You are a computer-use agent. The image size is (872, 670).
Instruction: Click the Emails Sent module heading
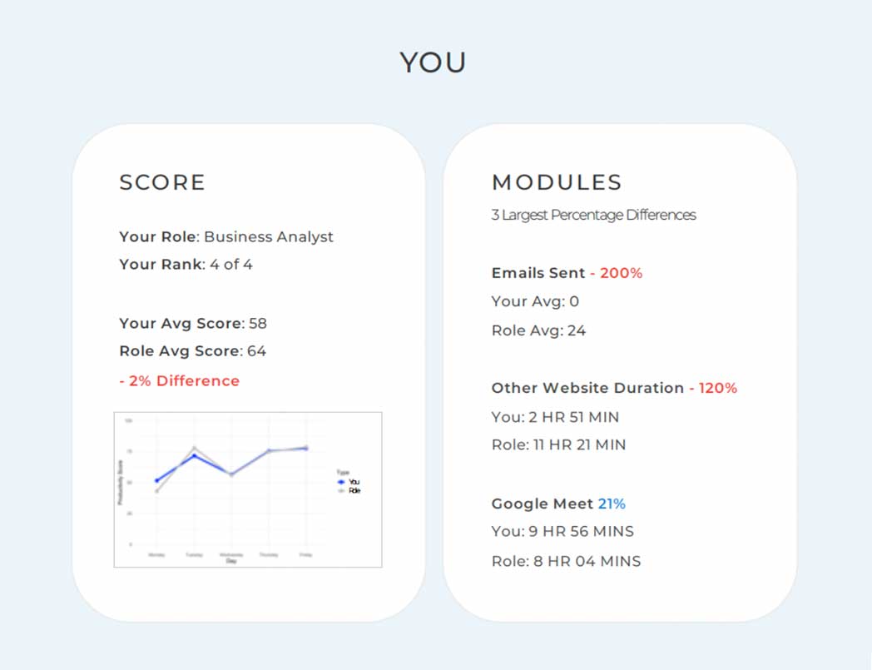(x=538, y=273)
